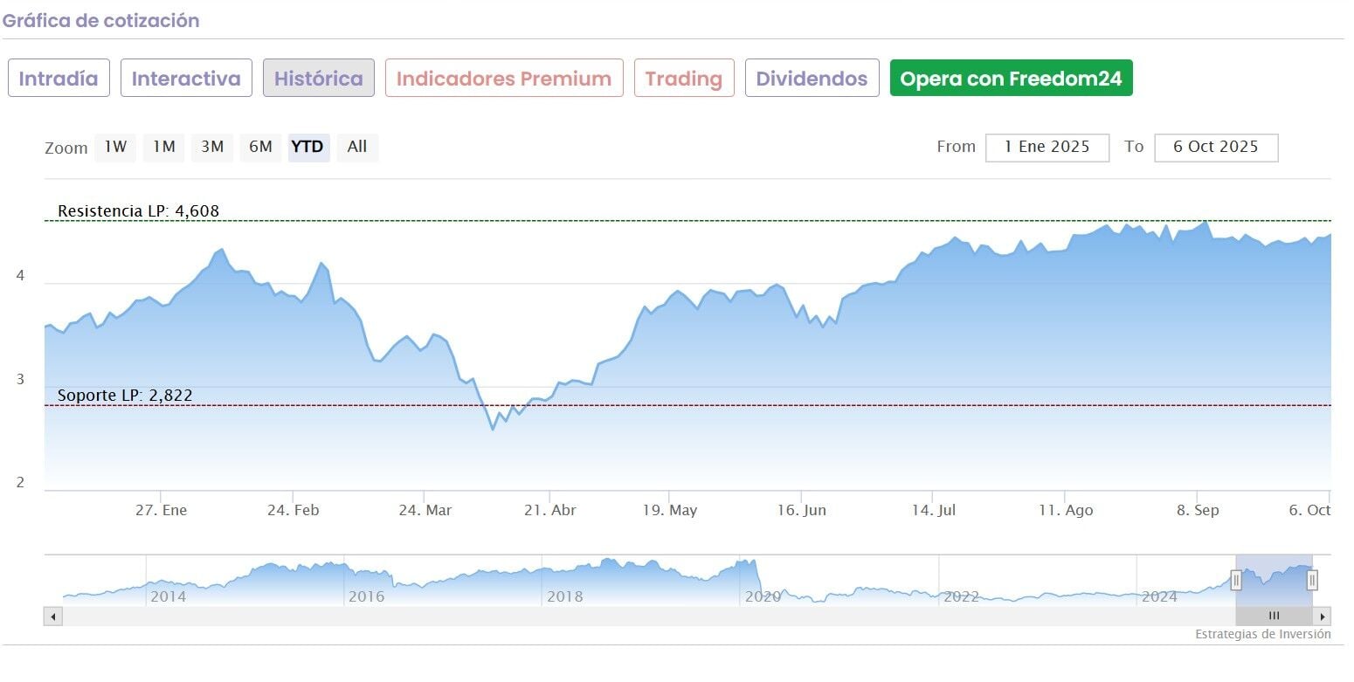Screen dimensions: 1354x682
Task: Switch to the Interactiva tab
Action: point(186,79)
